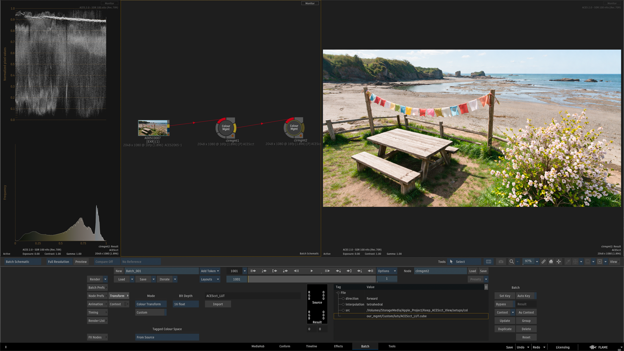Click the link viewports chain icon
This screenshot has width=624, height=351.
[543, 262]
